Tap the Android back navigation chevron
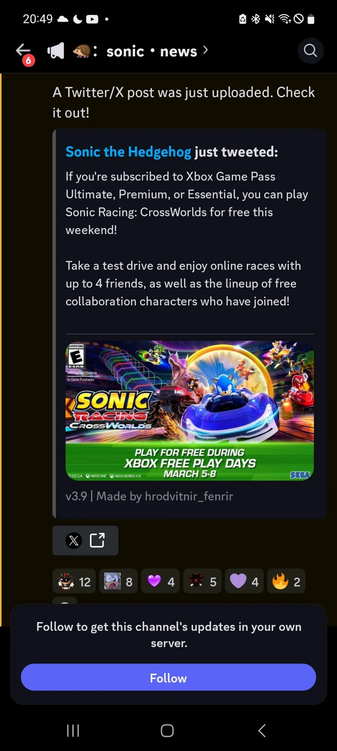337x751 pixels. (x=262, y=731)
